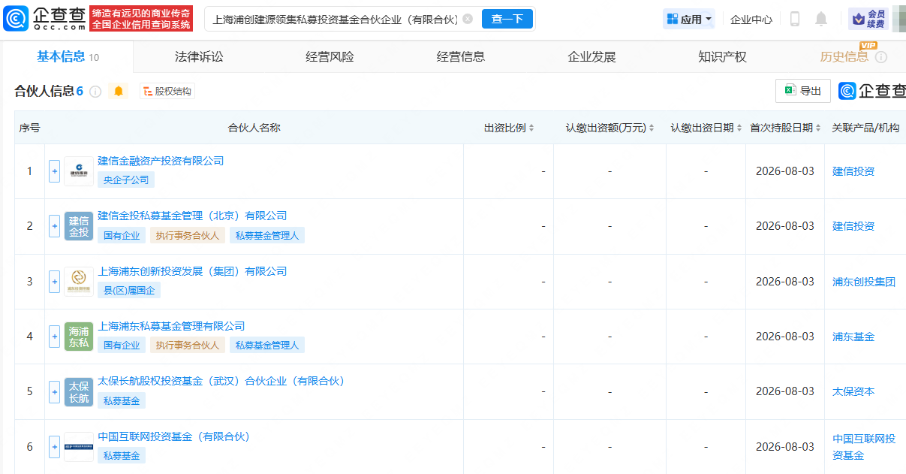Click the 县(区)属国企 tag

129,290
